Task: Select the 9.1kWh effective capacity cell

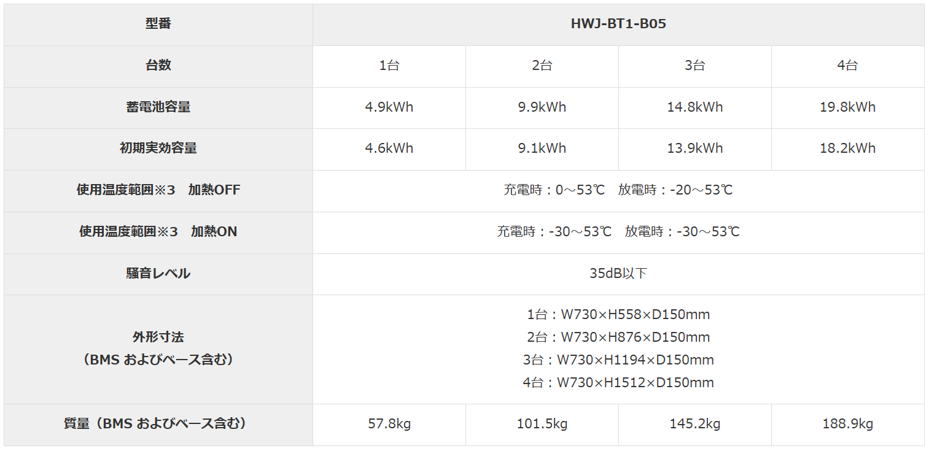Action: tap(542, 148)
